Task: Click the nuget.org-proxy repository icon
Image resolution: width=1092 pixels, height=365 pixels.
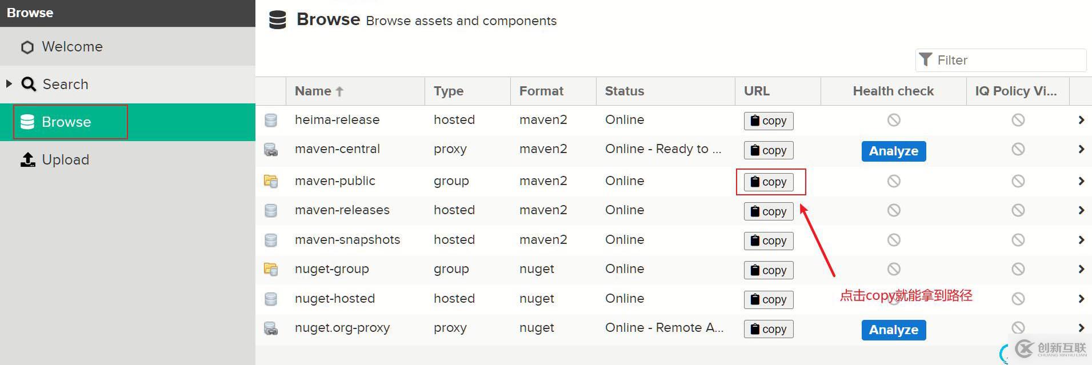Action: click(x=271, y=328)
